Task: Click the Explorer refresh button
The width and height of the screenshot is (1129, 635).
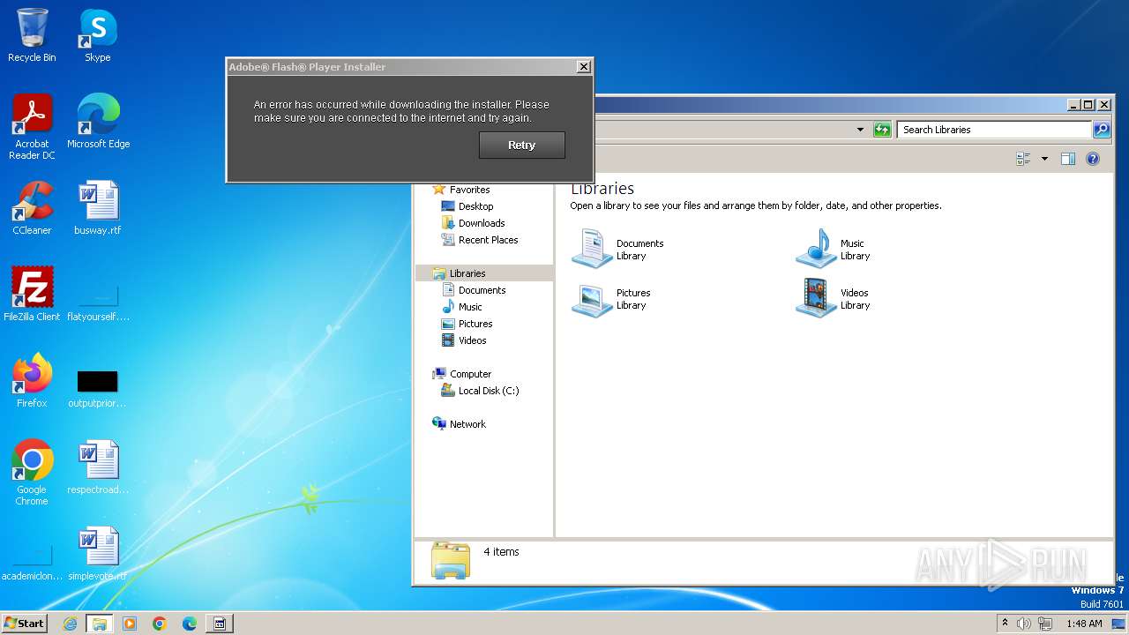Action: (x=882, y=130)
